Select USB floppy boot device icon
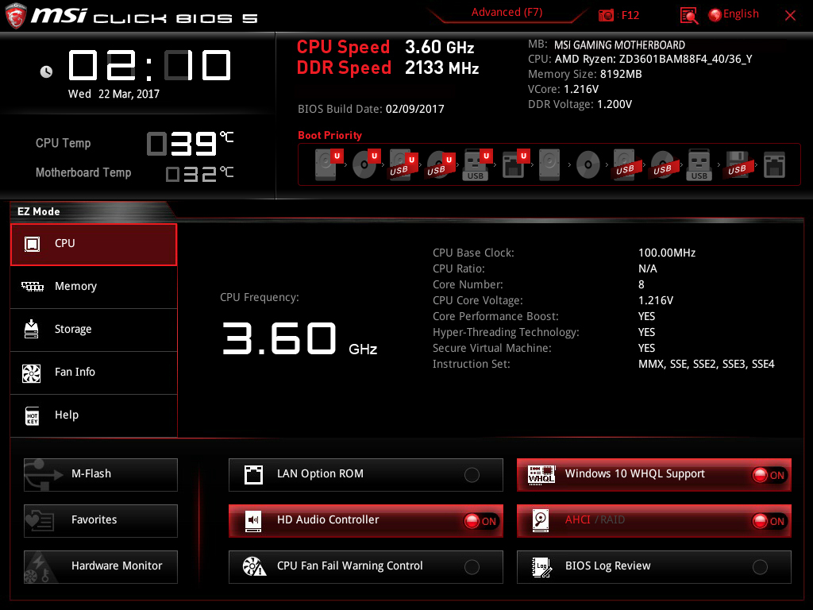The width and height of the screenshot is (813, 610). coord(738,164)
